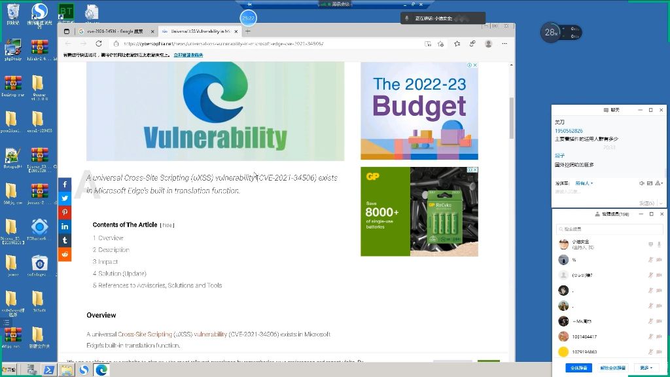Open the Edge browser in the taskbar

(x=101, y=370)
